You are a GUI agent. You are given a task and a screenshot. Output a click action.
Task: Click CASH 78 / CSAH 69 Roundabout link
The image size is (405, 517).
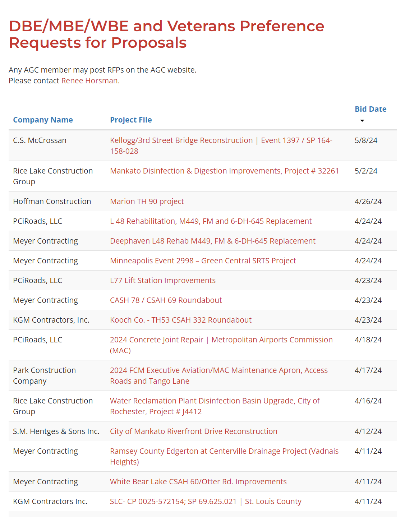click(166, 300)
